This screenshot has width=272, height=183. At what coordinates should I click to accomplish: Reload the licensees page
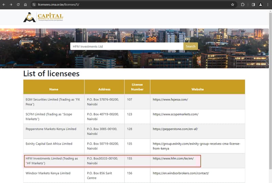pos(18,4)
